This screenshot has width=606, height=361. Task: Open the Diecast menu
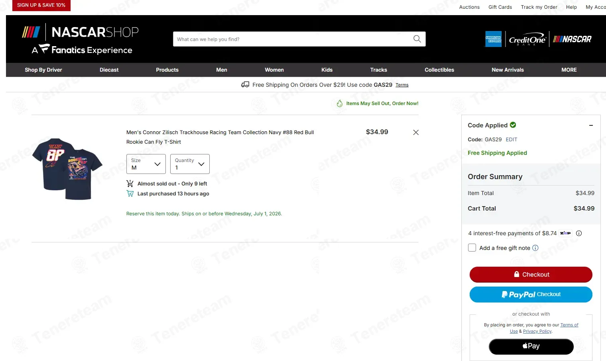pyautogui.click(x=109, y=70)
